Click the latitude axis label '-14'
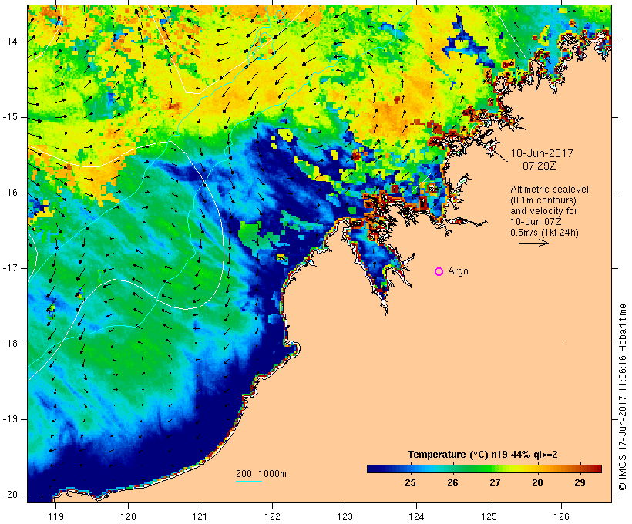The width and height of the screenshot is (632, 524). pos(9,42)
